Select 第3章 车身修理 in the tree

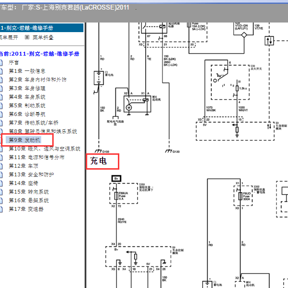pos(27,88)
